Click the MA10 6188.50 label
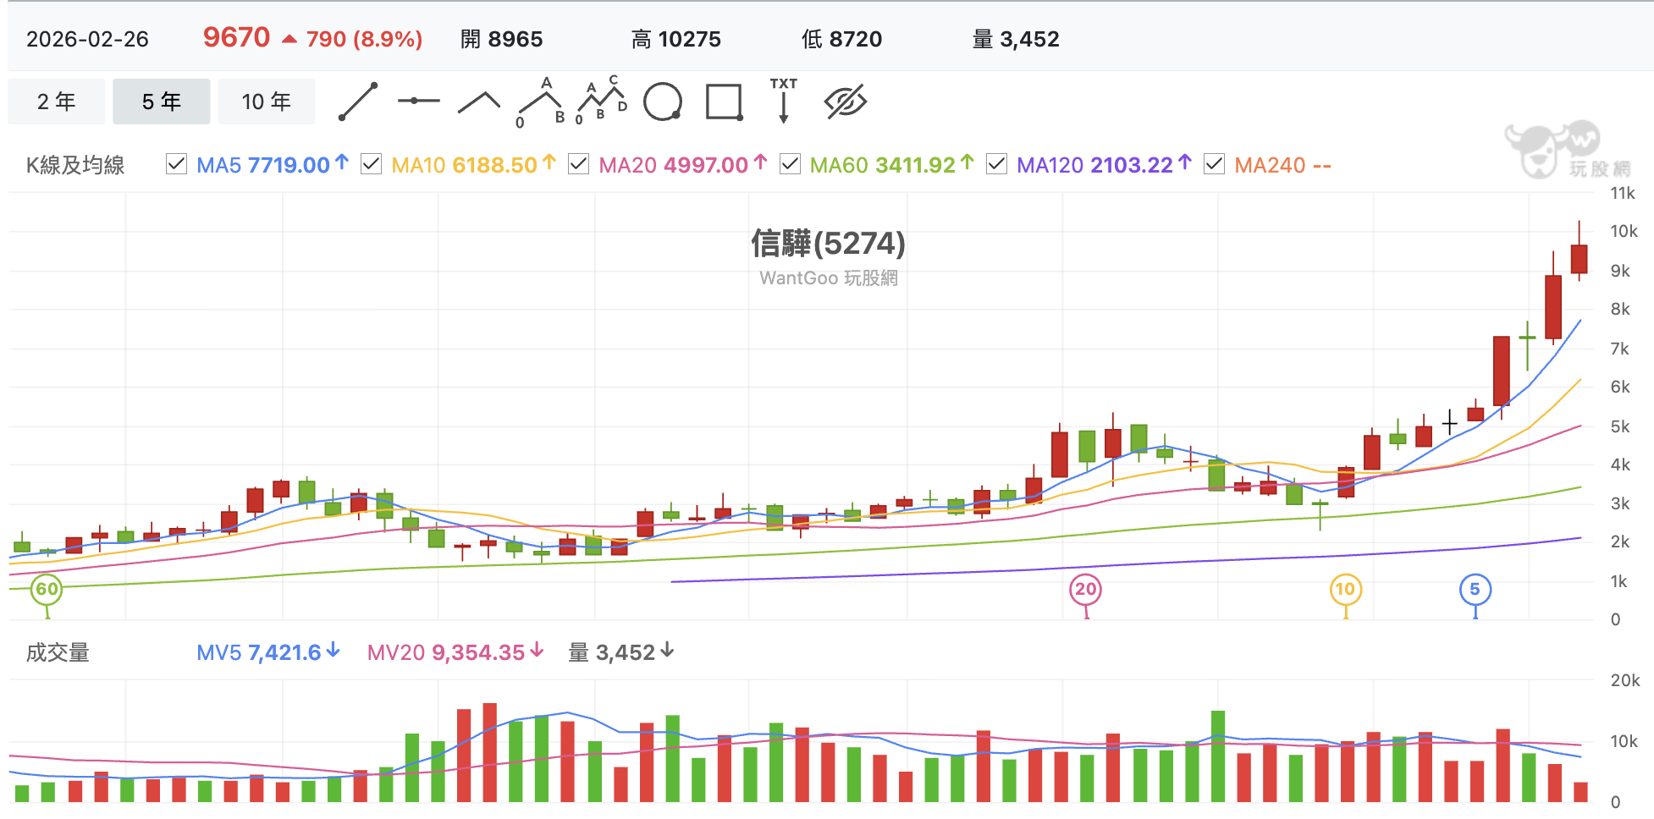Viewport: 1654px width, 819px height. [x=473, y=165]
